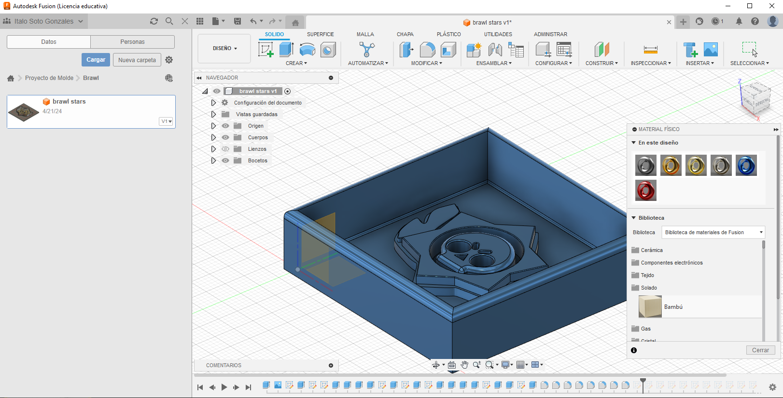This screenshot has width=783, height=398.
Task: Click the Offset Plane construct icon
Action: tap(602, 50)
